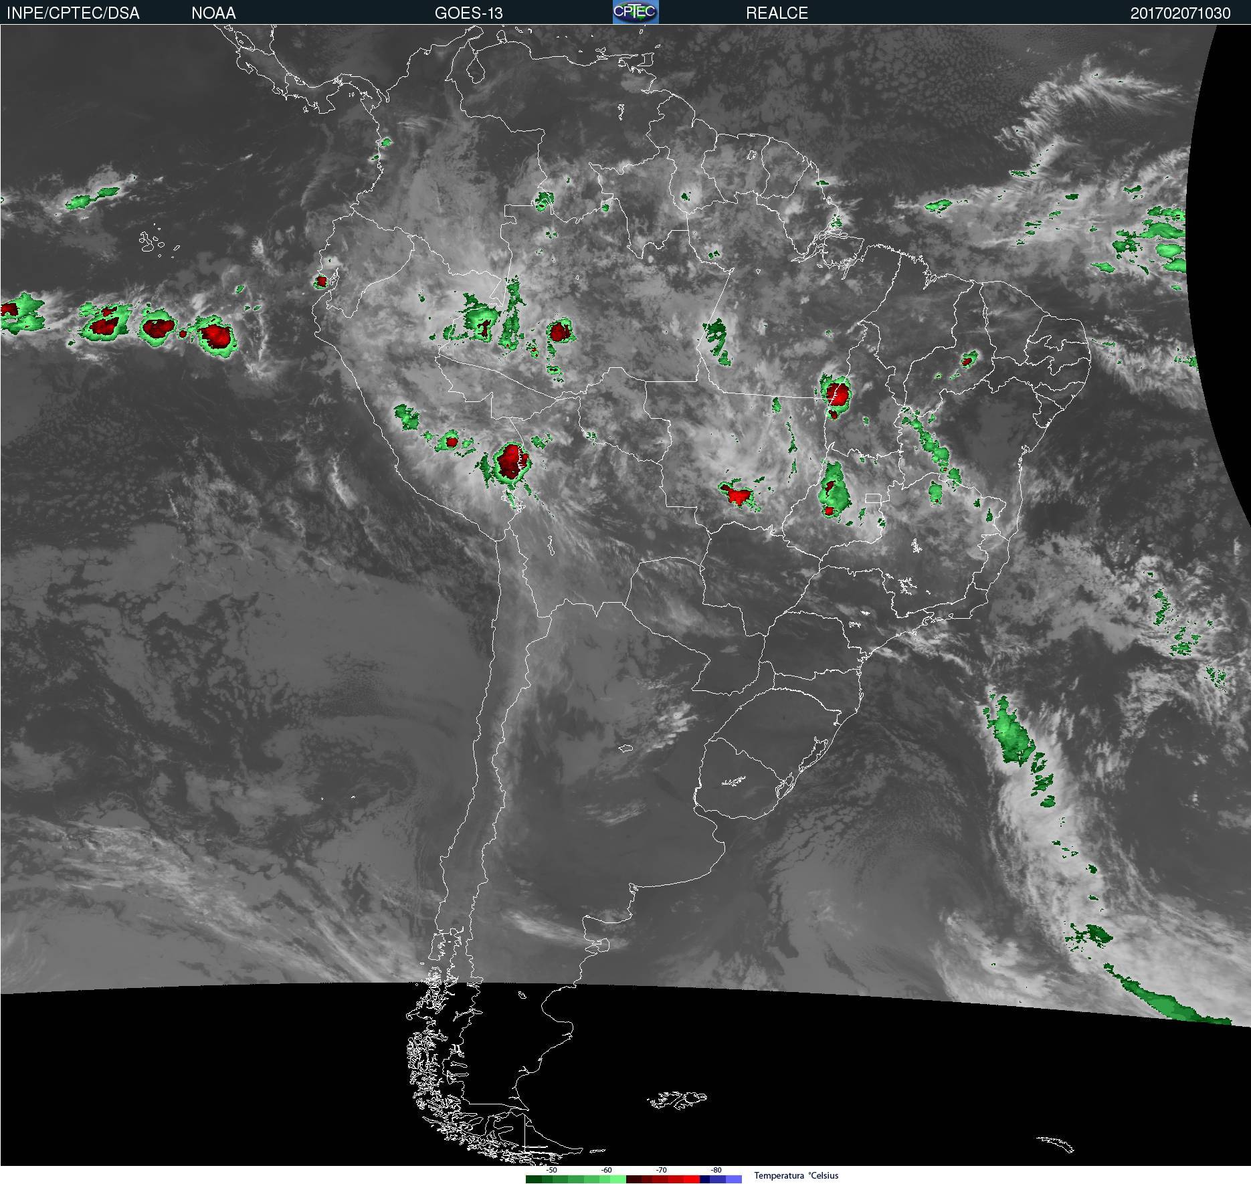The image size is (1251, 1184).
Task: Click the -80 legend tick label
Action: click(x=716, y=1170)
